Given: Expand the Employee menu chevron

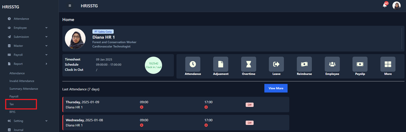Looking at the screenshot, I should pyautogui.click(x=46, y=28).
